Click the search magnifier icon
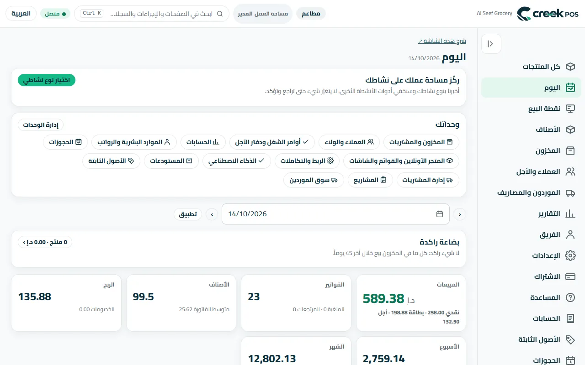The width and height of the screenshot is (585, 365). [220, 14]
